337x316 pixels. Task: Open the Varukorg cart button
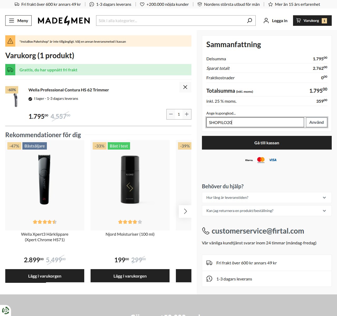[x=312, y=21]
